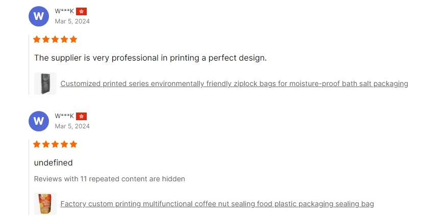
Task: Click the "supplier is very professional" review text
Action: tap(150, 58)
